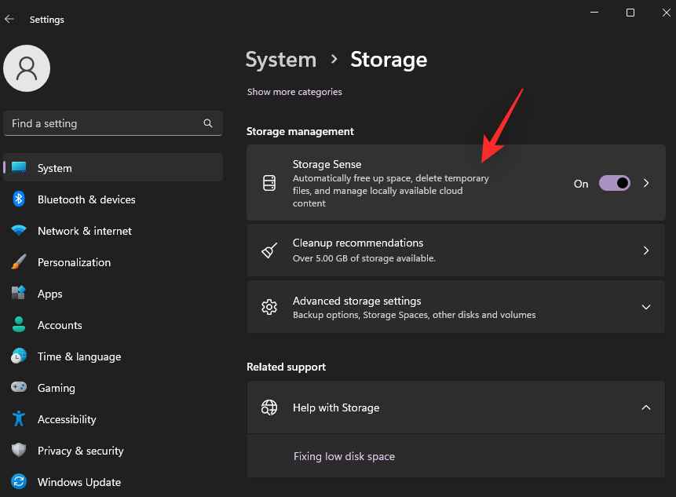Screen dimensions: 676x497
Task: Click 'Over 5.00 GB of storage available' text
Action: pos(364,258)
